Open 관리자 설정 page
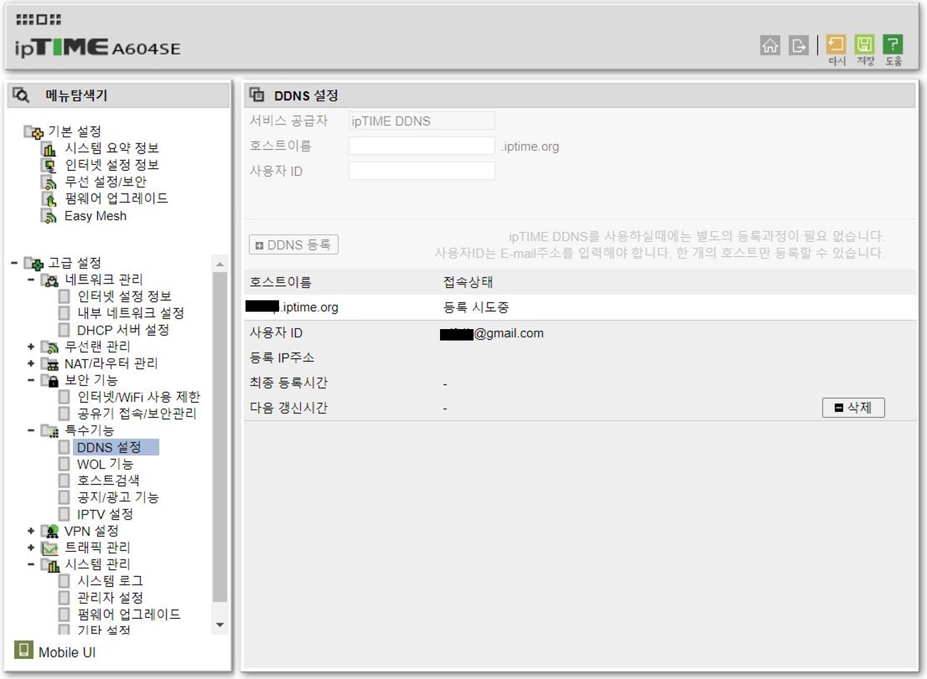Screen dimensions: 927x679 click(110, 597)
